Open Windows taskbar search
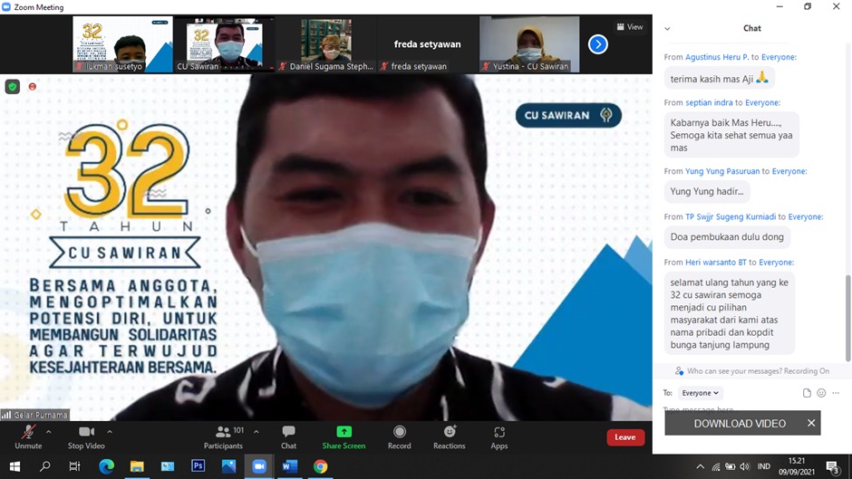The height and width of the screenshot is (479, 852). (x=45, y=466)
